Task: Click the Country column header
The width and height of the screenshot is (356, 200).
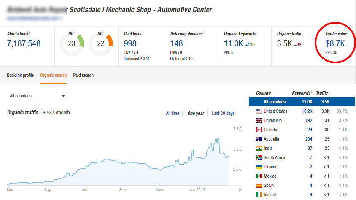Action: [x=264, y=93]
